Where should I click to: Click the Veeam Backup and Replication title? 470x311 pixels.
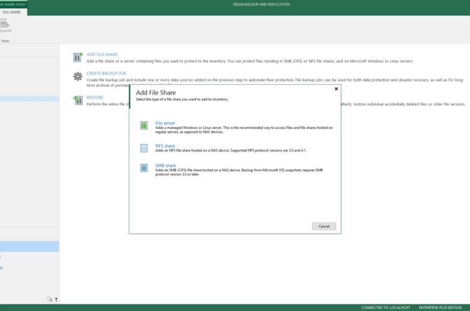click(261, 4)
